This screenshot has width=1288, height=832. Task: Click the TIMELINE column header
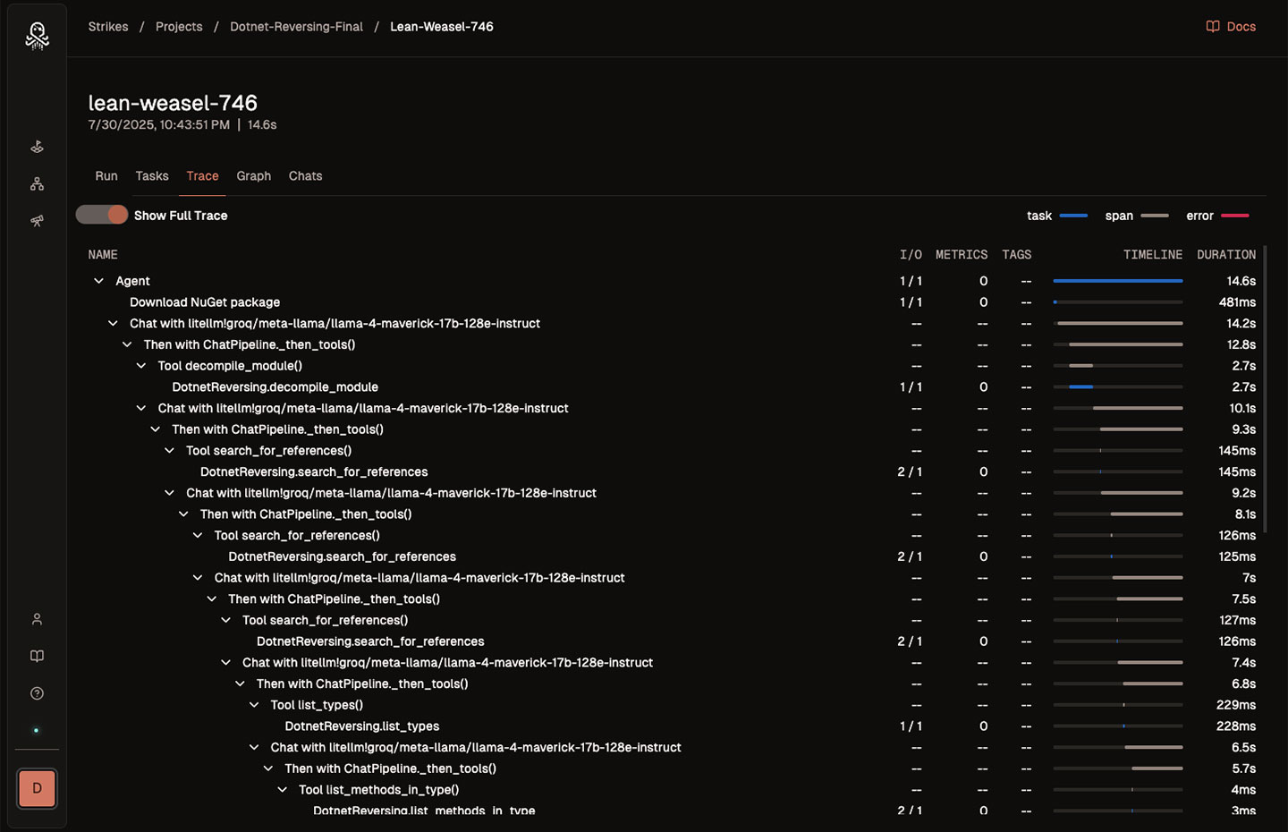tap(1153, 255)
